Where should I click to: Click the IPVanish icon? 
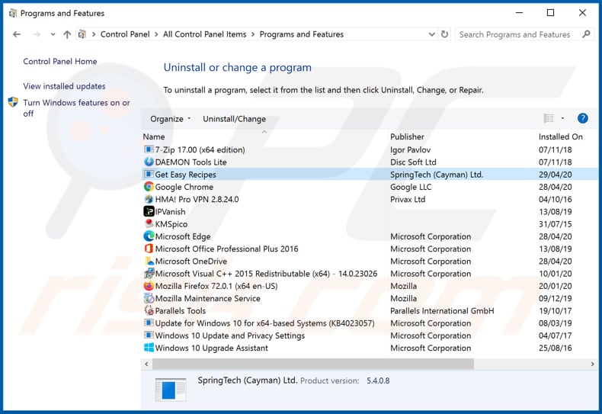click(x=149, y=211)
